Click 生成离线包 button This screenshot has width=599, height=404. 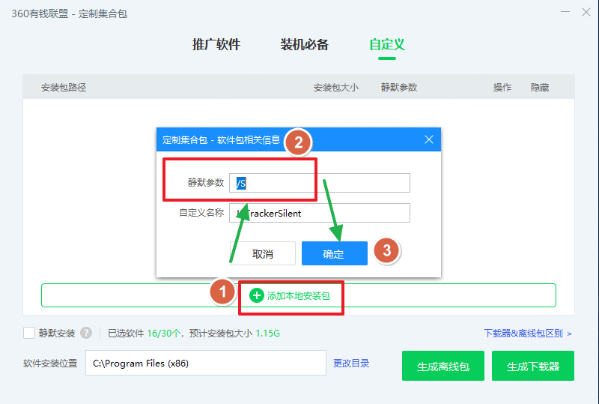(x=443, y=366)
